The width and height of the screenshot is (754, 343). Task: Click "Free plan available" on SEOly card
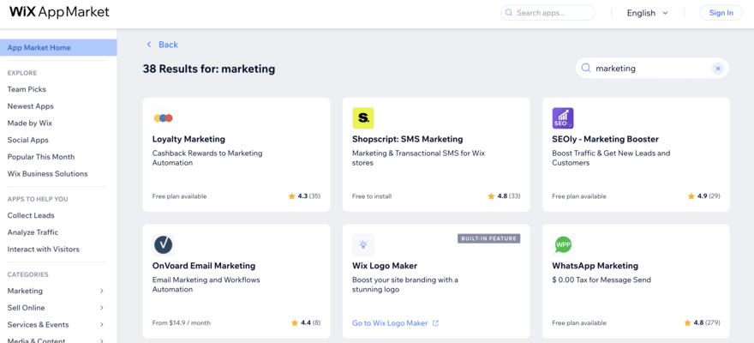click(x=579, y=196)
